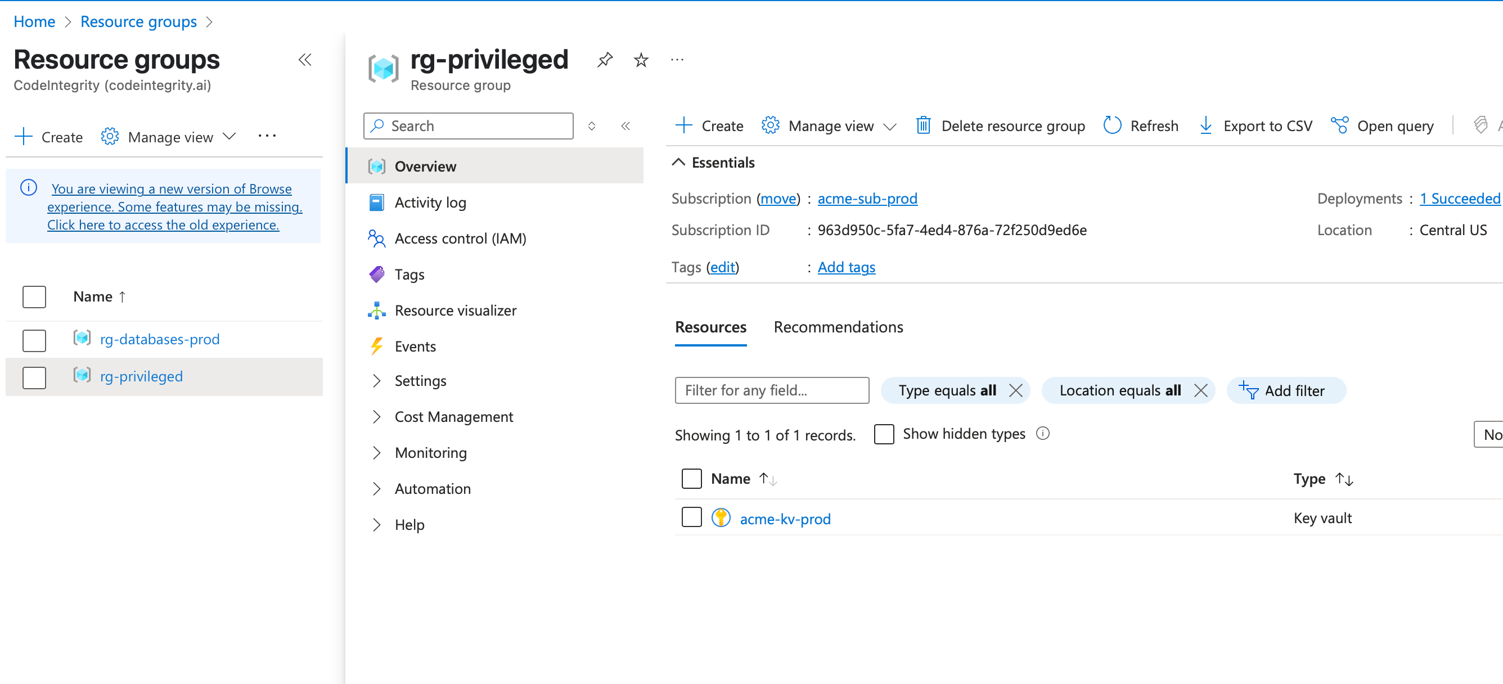
Task: Open the Activity log menu item
Action: 430,202
